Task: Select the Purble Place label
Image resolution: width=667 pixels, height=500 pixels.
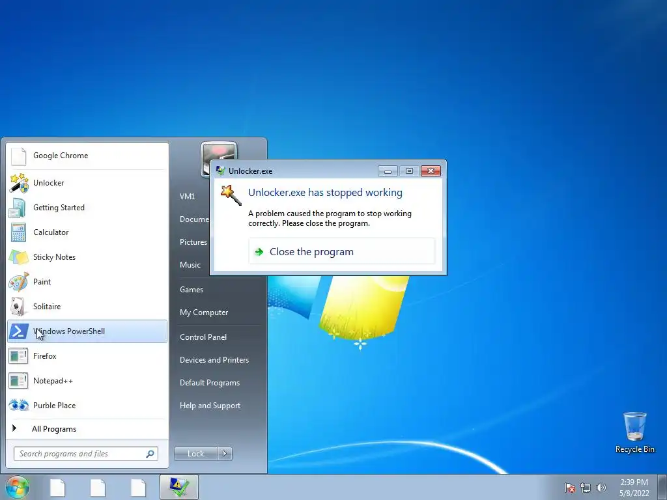Action: 55,406
